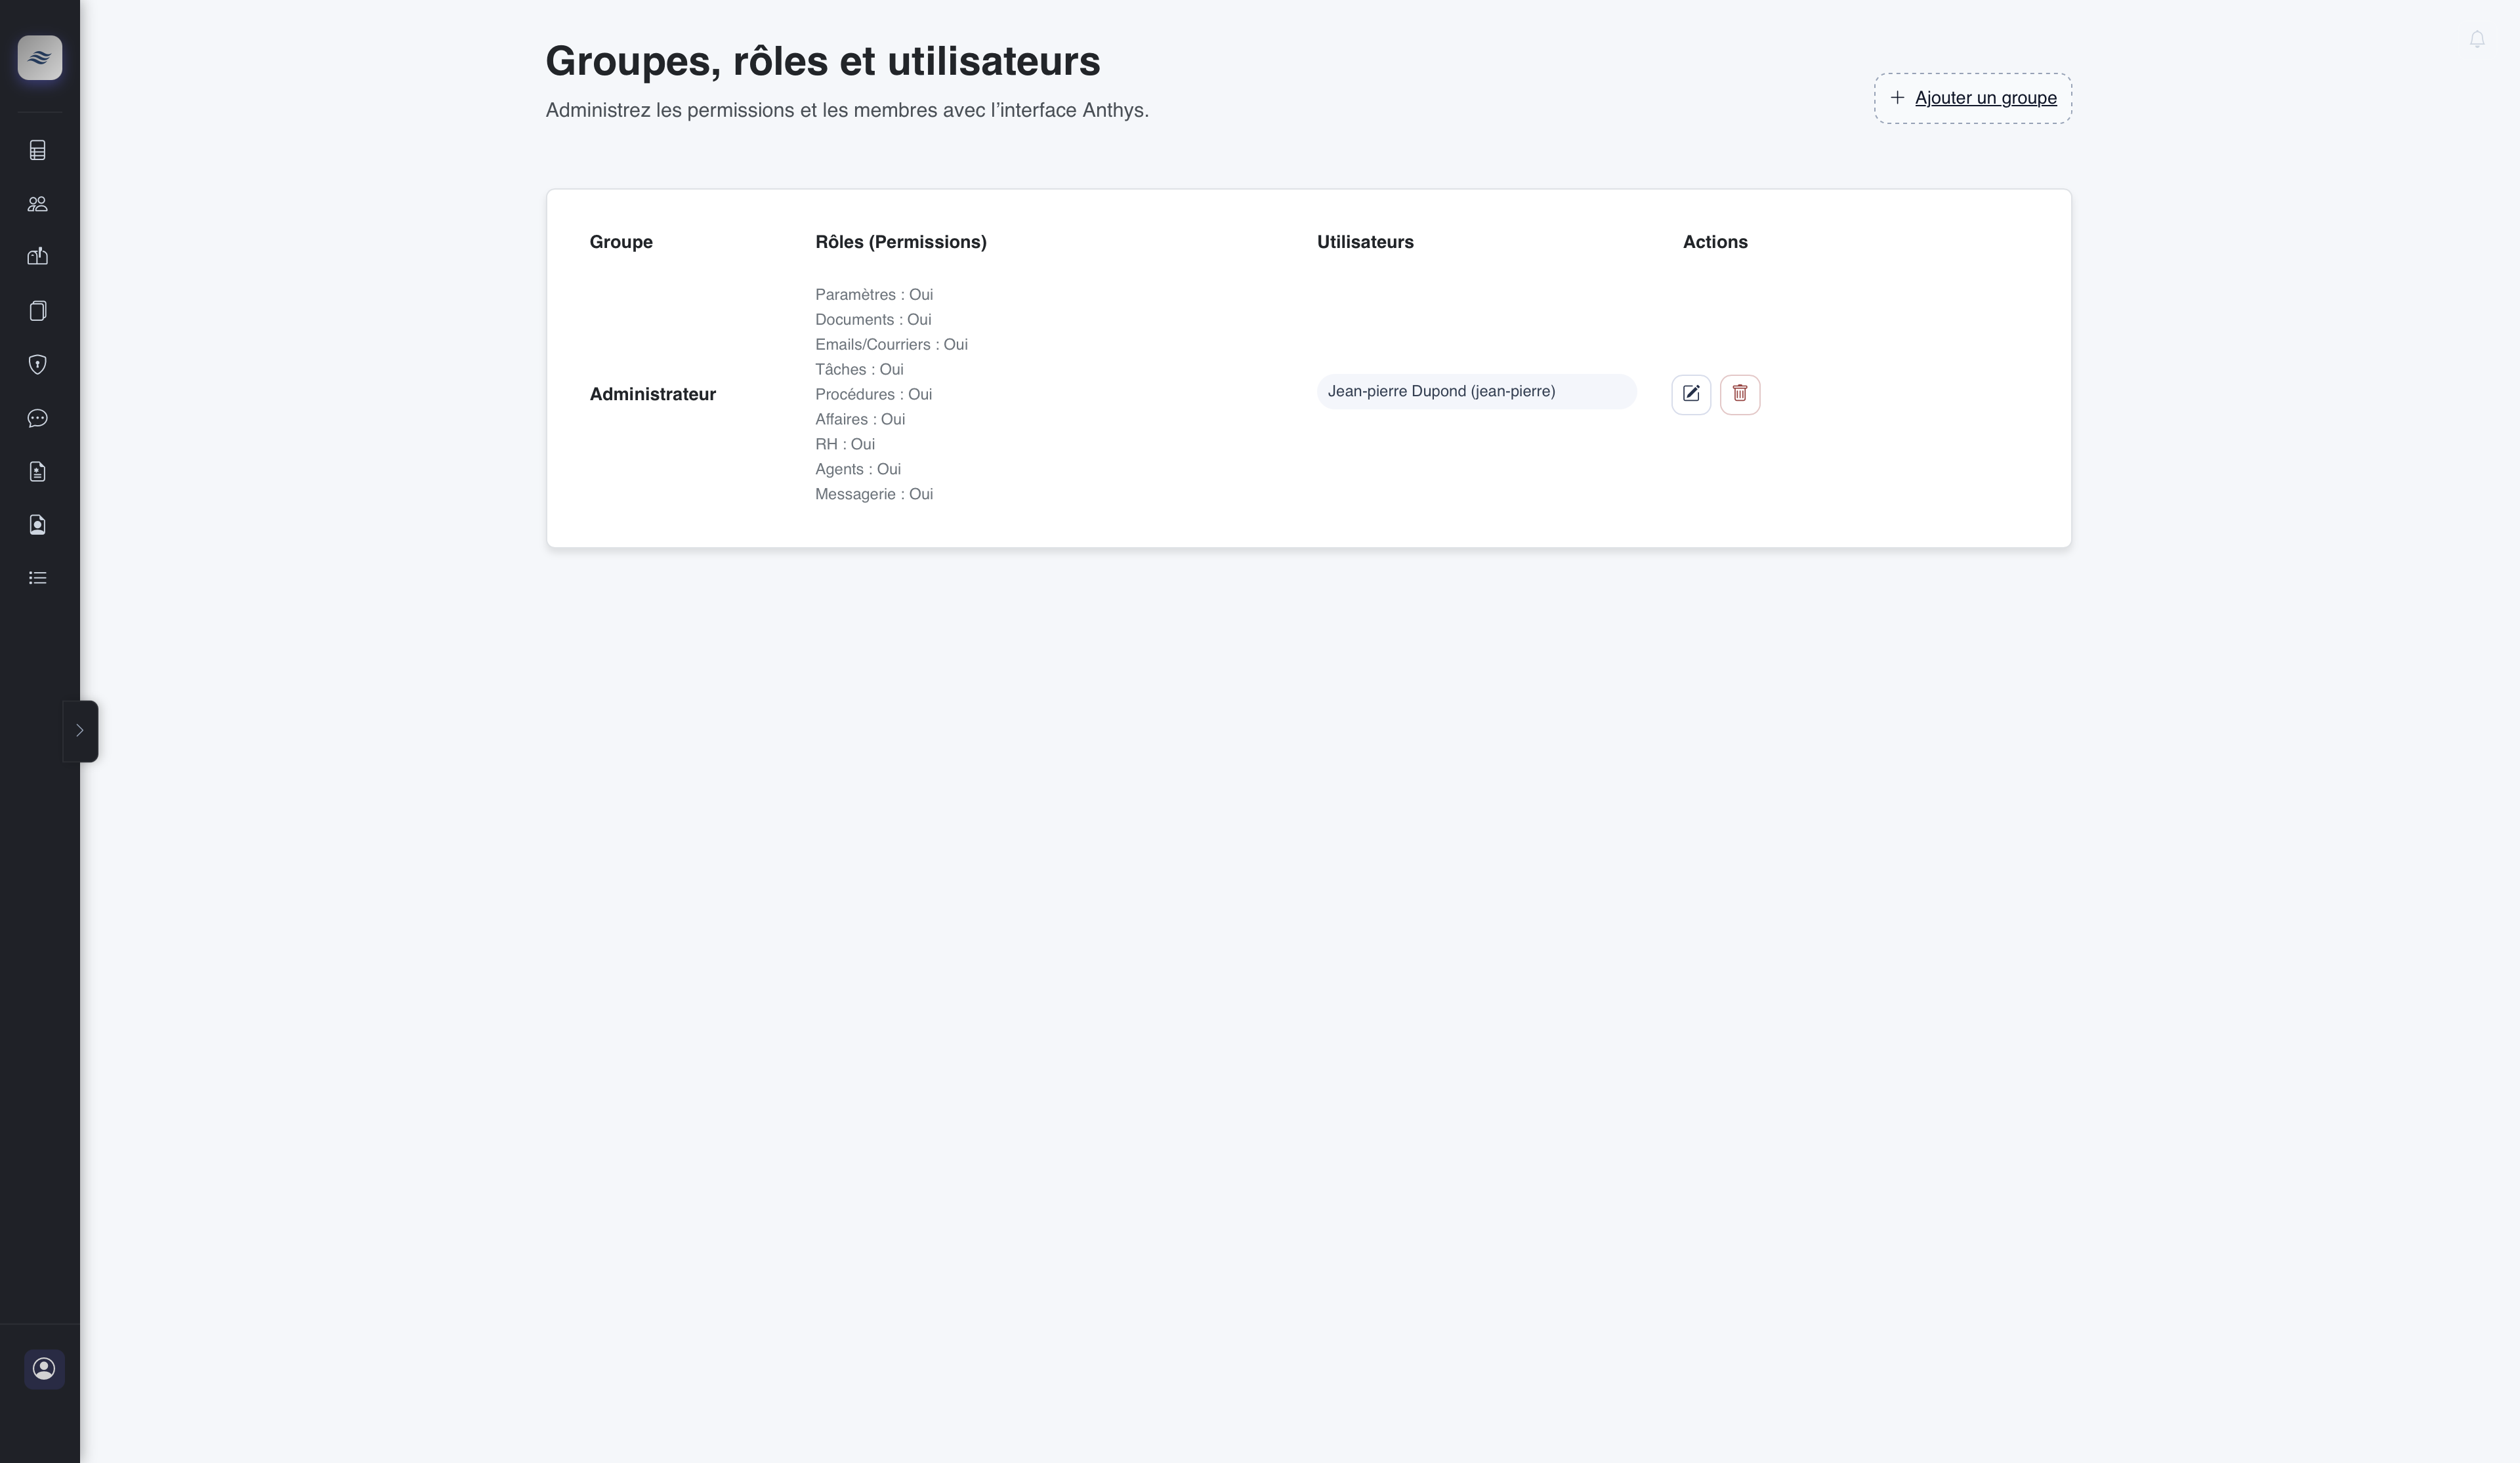This screenshot has height=1463, width=2520.
Task: Expand the sidebar with the chevron arrow
Action: (81, 731)
